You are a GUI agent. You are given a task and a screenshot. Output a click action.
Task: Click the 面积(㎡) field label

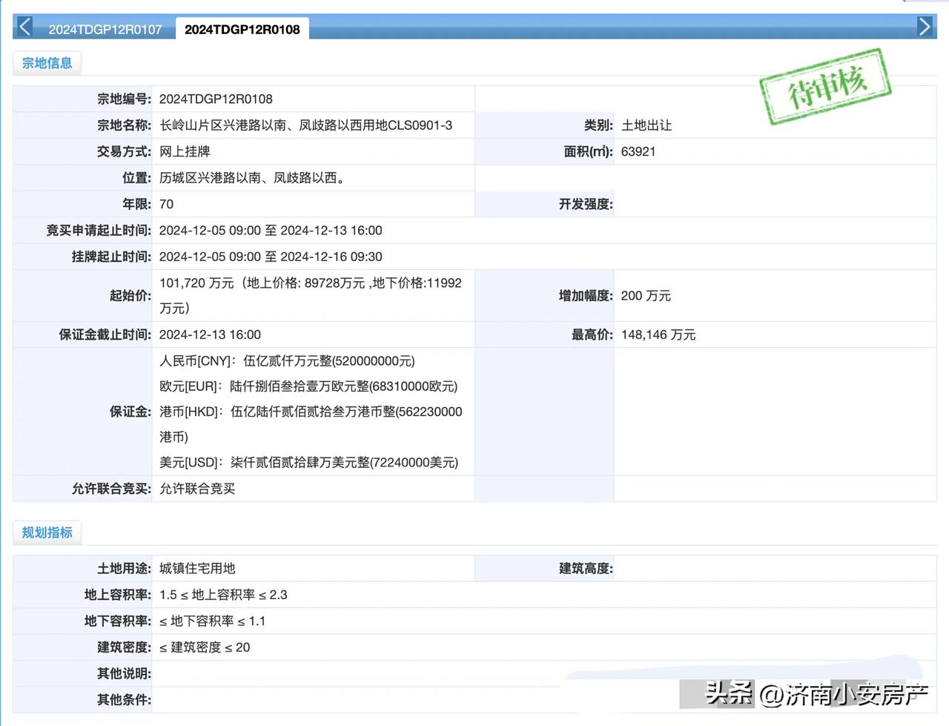[x=589, y=151]
